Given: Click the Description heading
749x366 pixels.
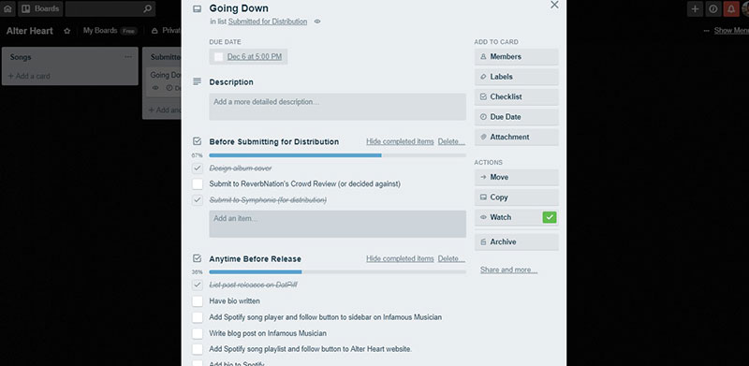Looking at the screenshot, I should point(231,82).
